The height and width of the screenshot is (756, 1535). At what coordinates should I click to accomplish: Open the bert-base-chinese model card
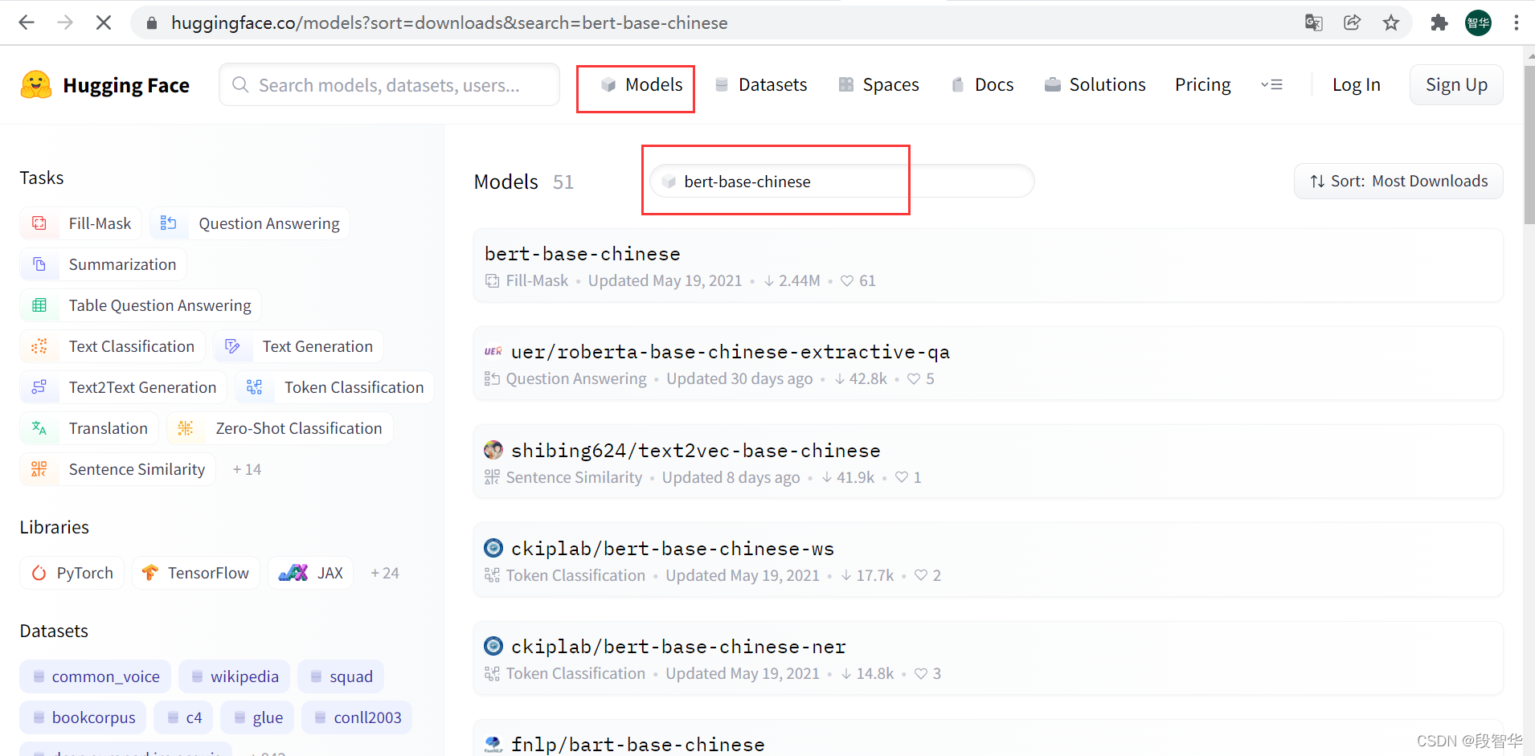click(x=988, y=266)
